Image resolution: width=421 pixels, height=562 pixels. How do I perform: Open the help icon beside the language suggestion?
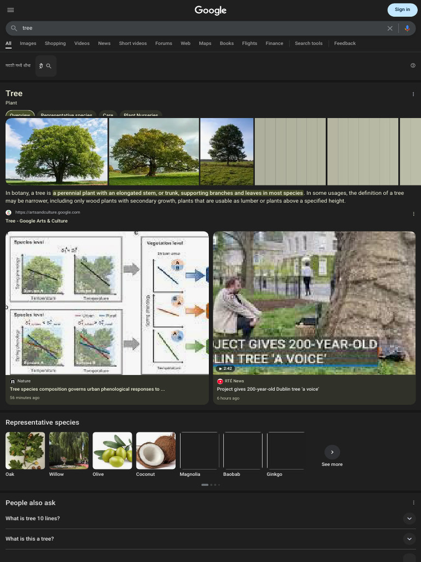pyautogui.click(x=413, y=65)
